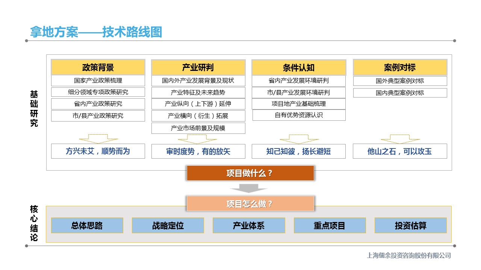Viewport: 481px width, 270px height.
Task: Click the 自有优势资源认识 item
Action: click(x=299, y=115)
